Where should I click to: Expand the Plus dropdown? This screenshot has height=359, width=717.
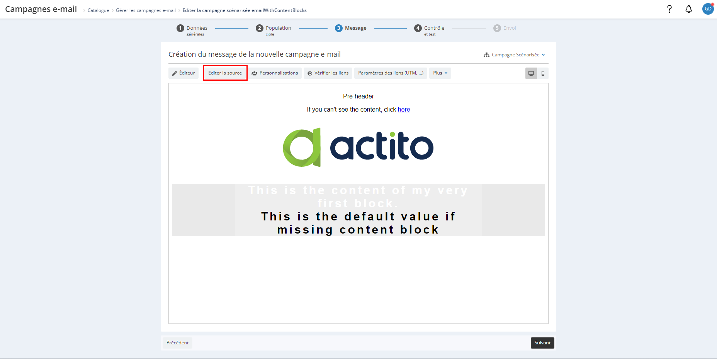click(440, 73)
